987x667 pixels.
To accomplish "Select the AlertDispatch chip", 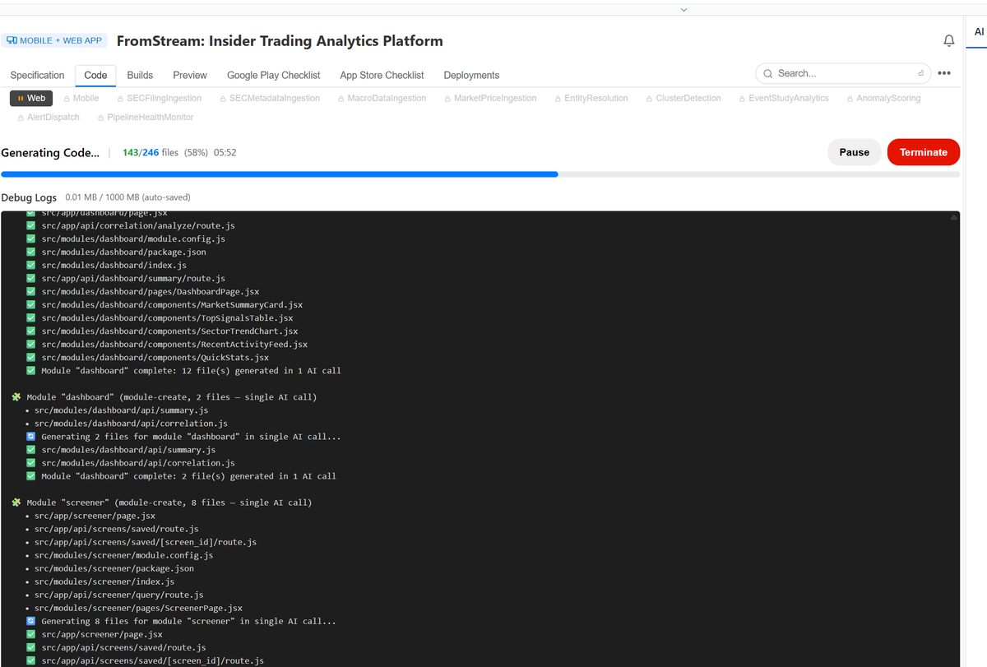I will coord(48,117).
